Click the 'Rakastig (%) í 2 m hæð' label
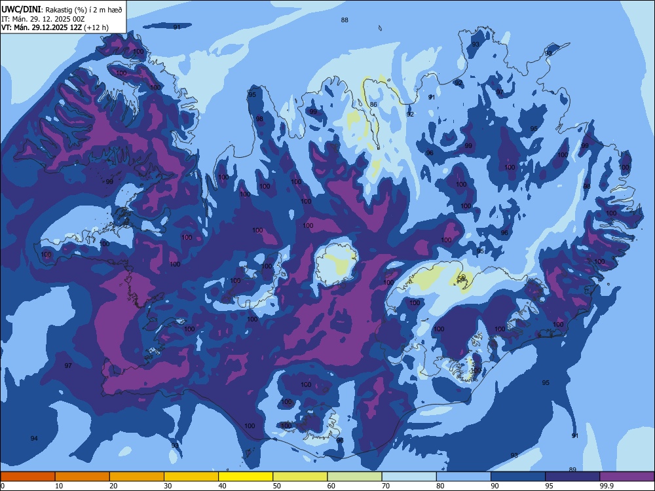This screenshot has height=491, width=655. (x=84, y=10)
